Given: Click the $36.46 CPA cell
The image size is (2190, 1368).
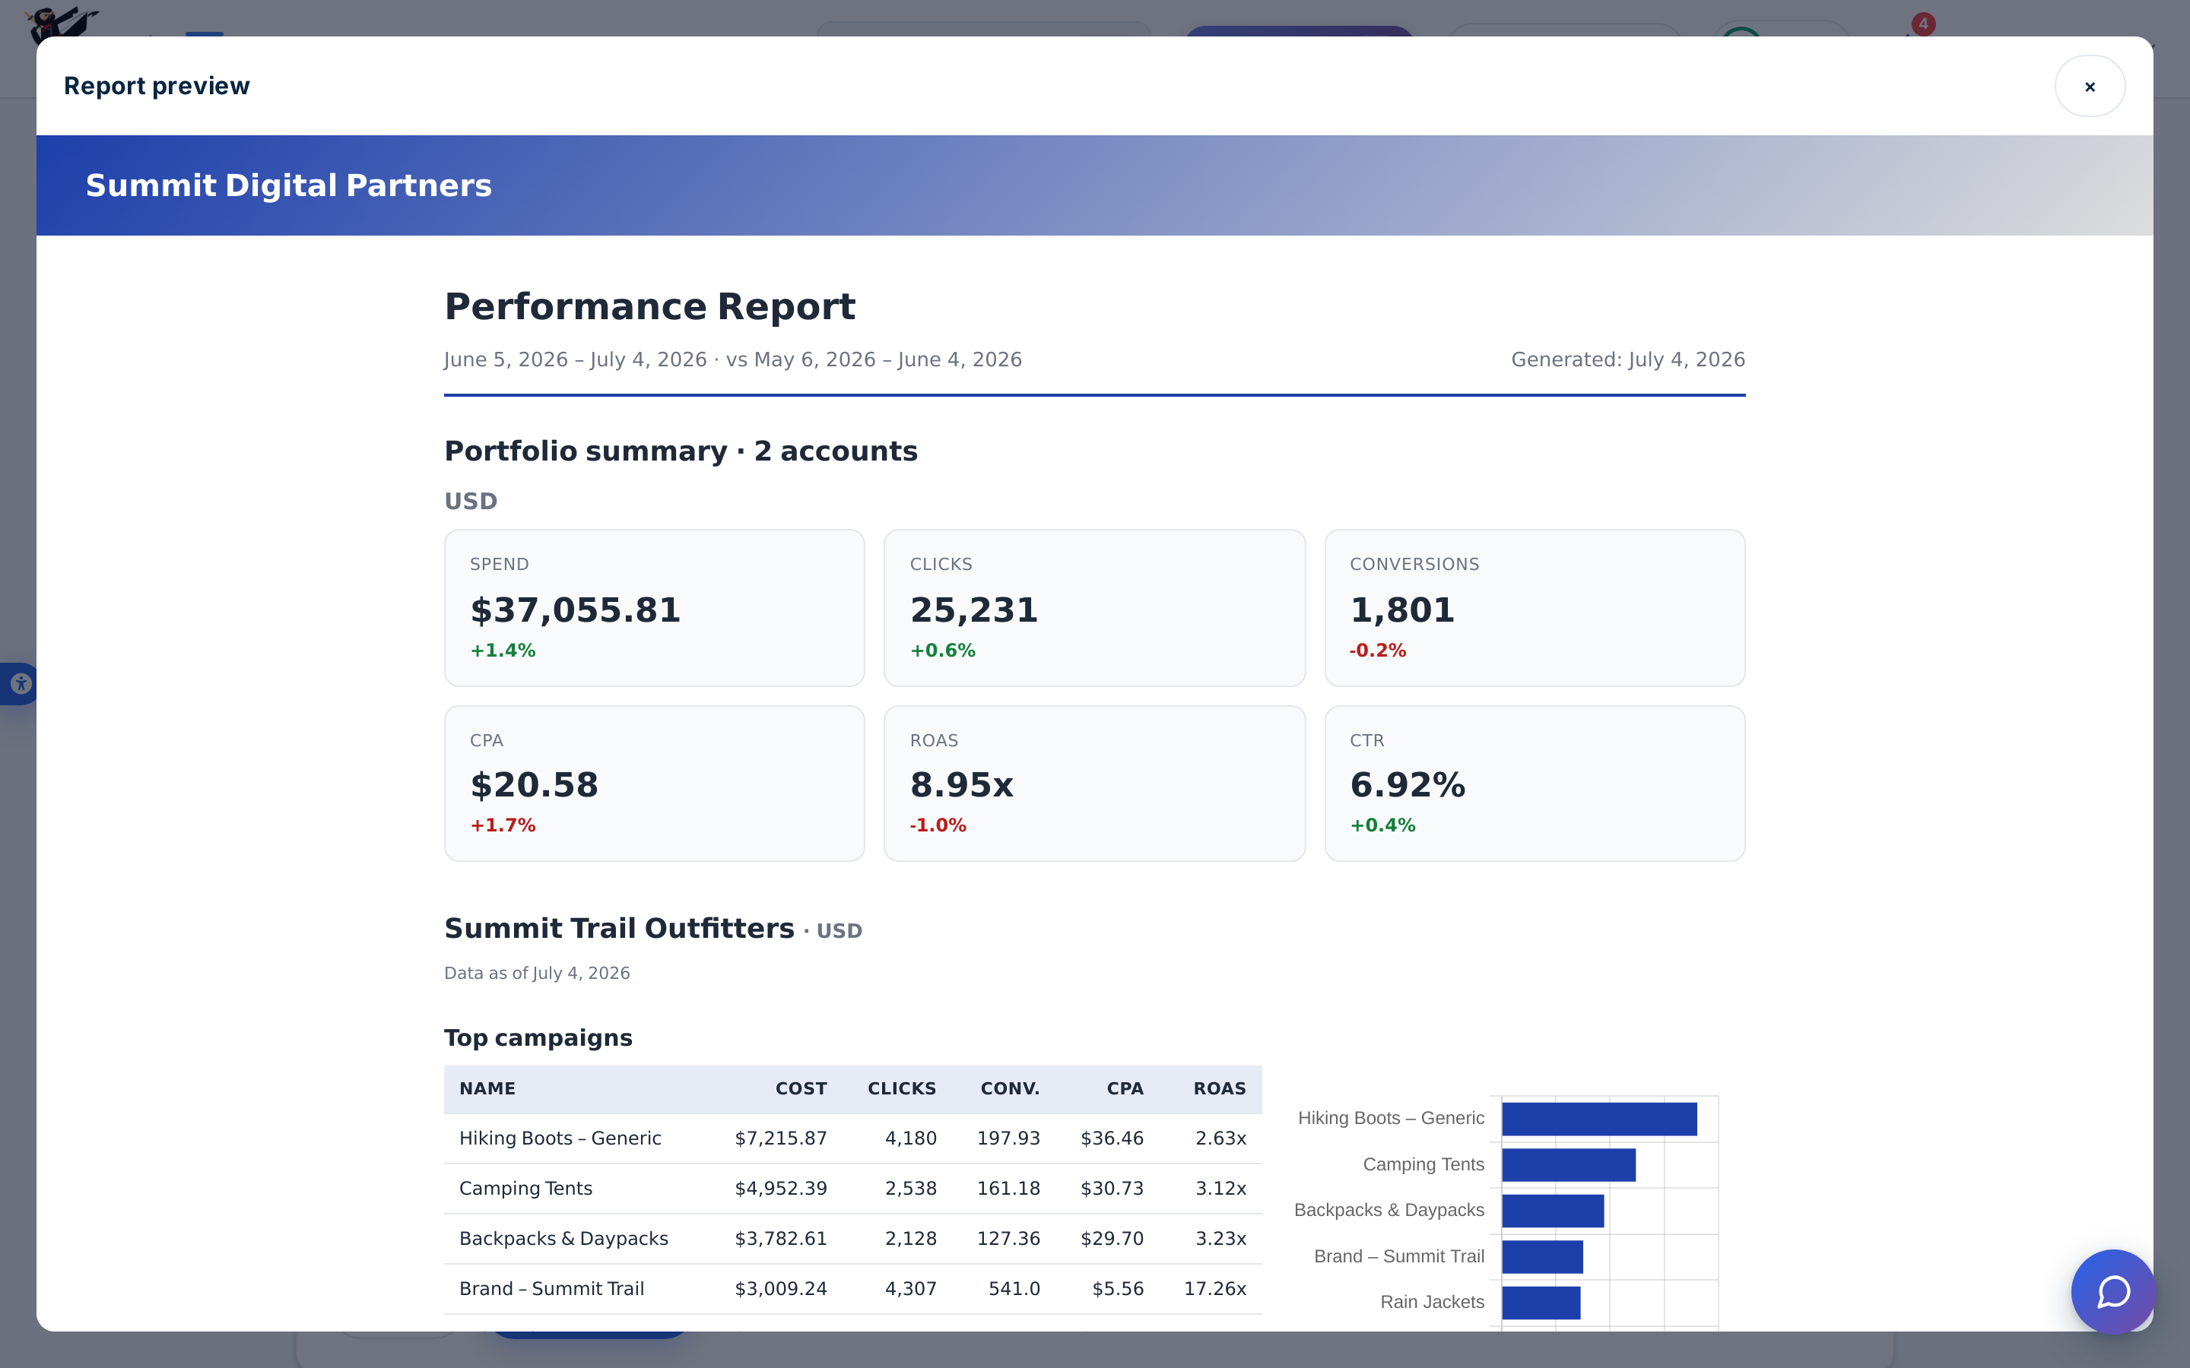Looking at the screenshot, I should coord(1112,1138).
